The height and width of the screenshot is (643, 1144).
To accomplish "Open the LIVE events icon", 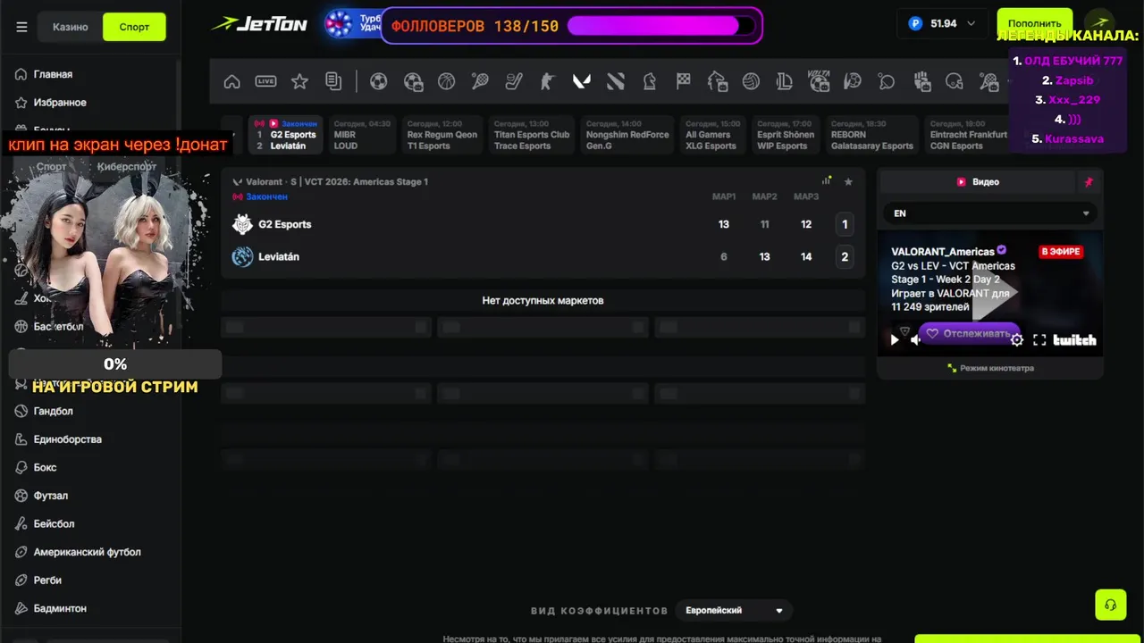I will (x=265, y=82).
